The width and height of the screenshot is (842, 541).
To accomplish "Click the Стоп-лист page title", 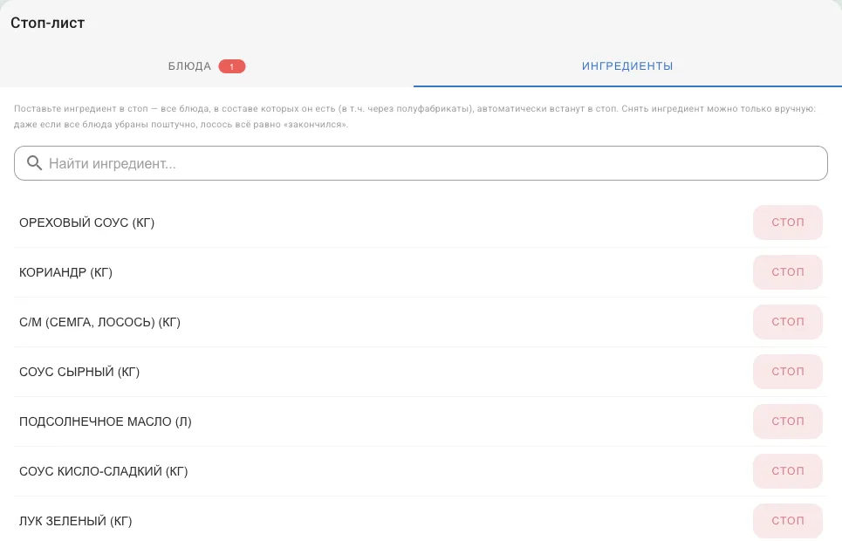I will pyautogui.click(x=48, y=23).
